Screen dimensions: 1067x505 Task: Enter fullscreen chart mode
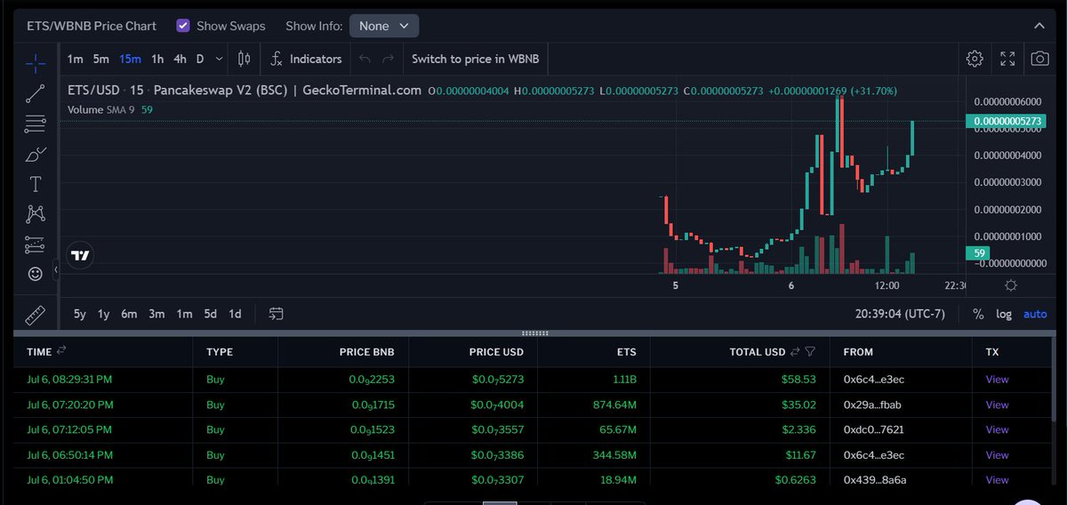[x=1007, y=59]
